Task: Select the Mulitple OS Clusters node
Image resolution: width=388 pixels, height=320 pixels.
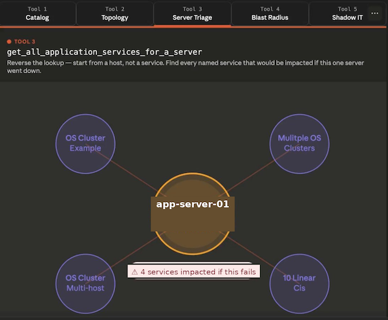Action: (x=299, y=144)
